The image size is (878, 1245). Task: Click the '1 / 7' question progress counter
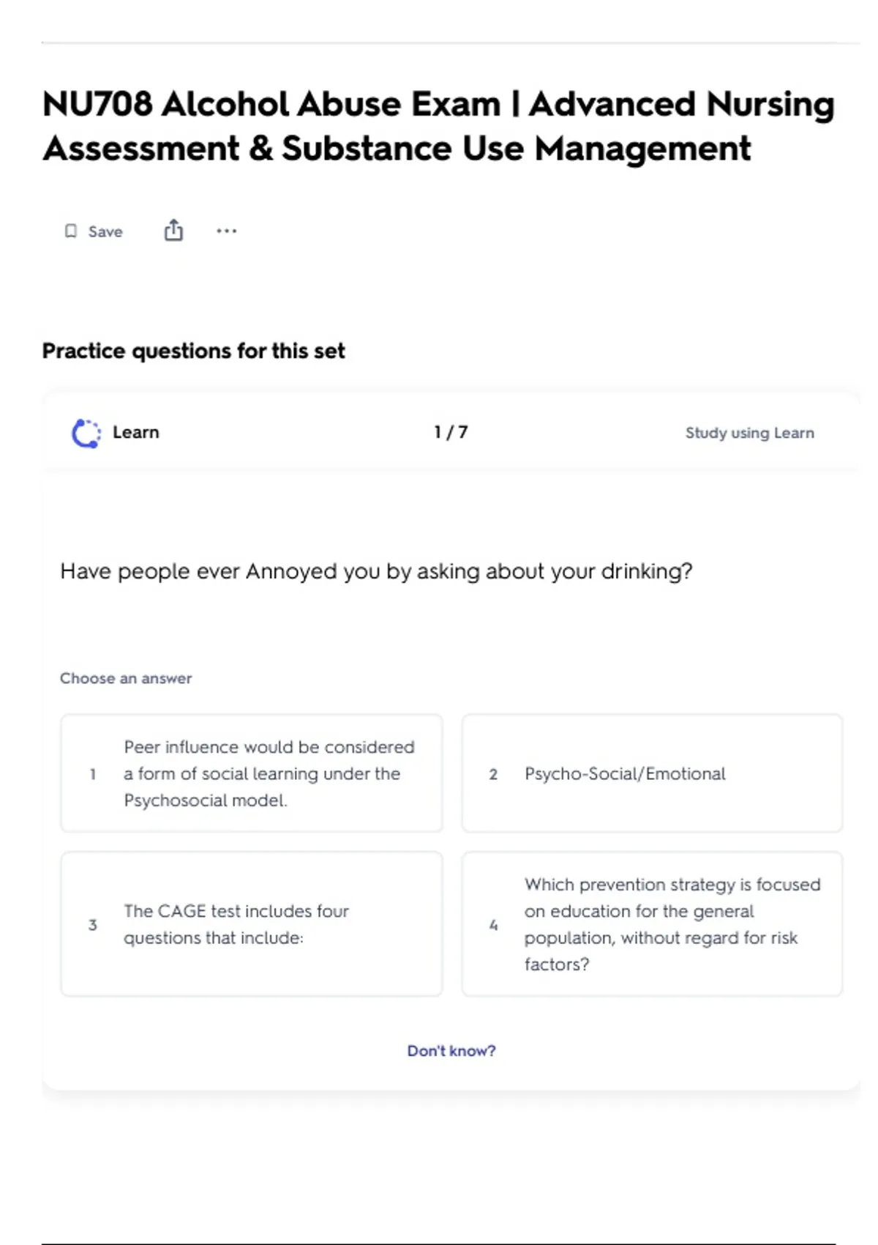tap(451, 432)
